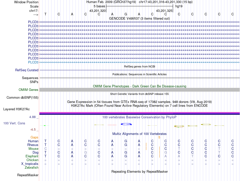The height and width of the screenshot is (181, 240).
Task: Click the chr17:43,201,316-43,201,330 (15 bp) position text
Action: [166, 2]
